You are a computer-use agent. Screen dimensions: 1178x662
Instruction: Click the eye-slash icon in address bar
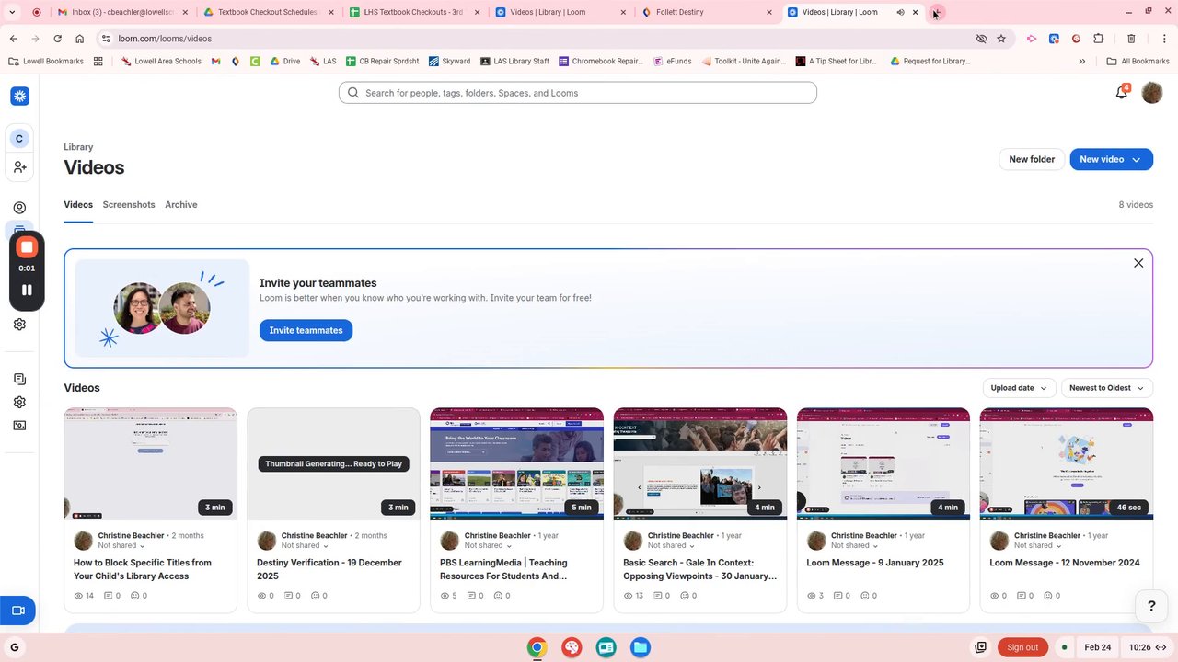[x=981, y=39]
